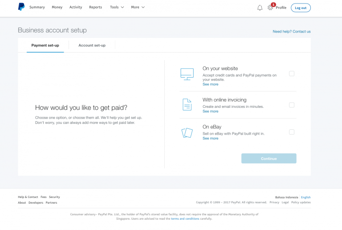This screenshot has width=342, height=230.
Task: Go to Summary in navigation
Action: coord(37,7)
